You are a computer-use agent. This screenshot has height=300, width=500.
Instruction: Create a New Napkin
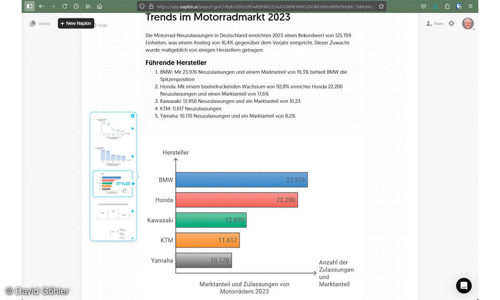(76, 23)
